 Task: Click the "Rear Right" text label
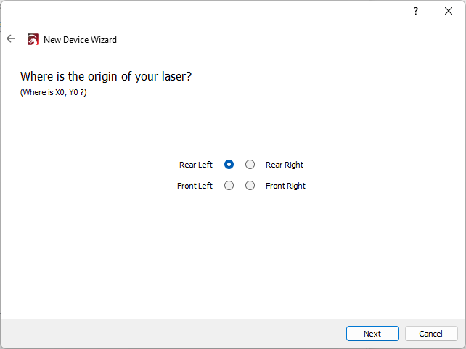285,165
